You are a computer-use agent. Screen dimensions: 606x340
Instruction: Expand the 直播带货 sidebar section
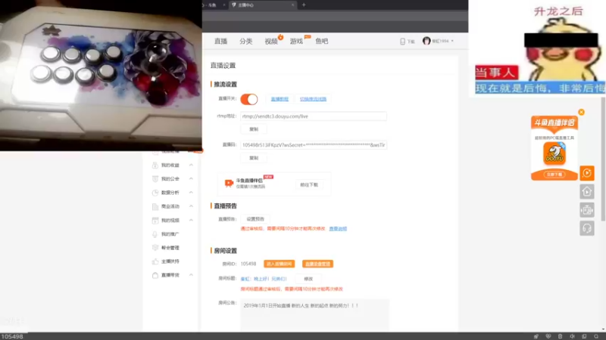(x=191, y=275)
